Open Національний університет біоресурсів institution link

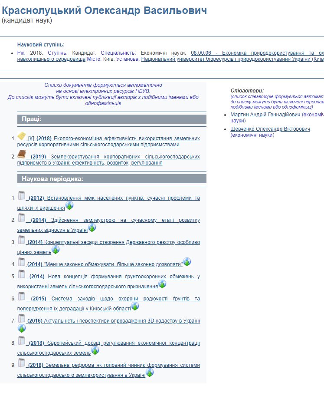point(232,59)
